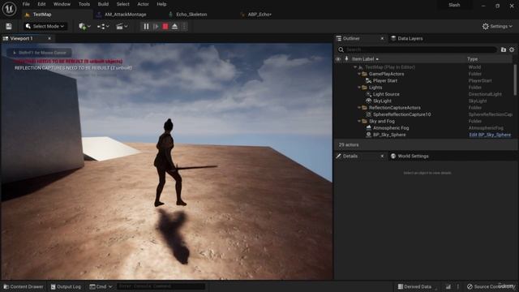Open the Help menu
This screenshot has width=519, height=292.
pos(161,4)
